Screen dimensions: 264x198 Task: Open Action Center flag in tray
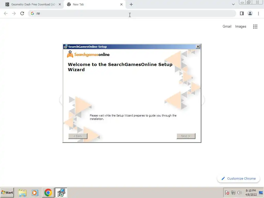pos(227,193)
